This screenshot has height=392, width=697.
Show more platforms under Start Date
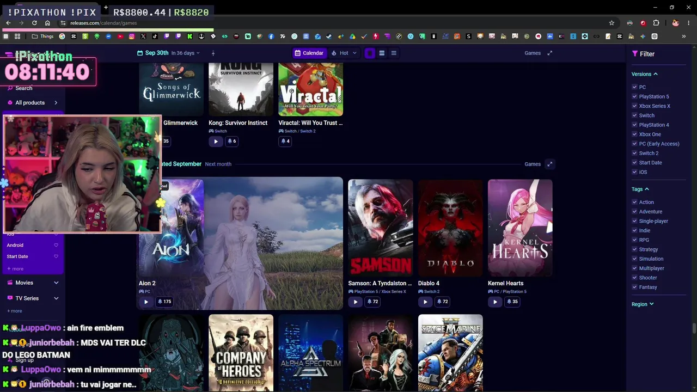coord(15,268)
